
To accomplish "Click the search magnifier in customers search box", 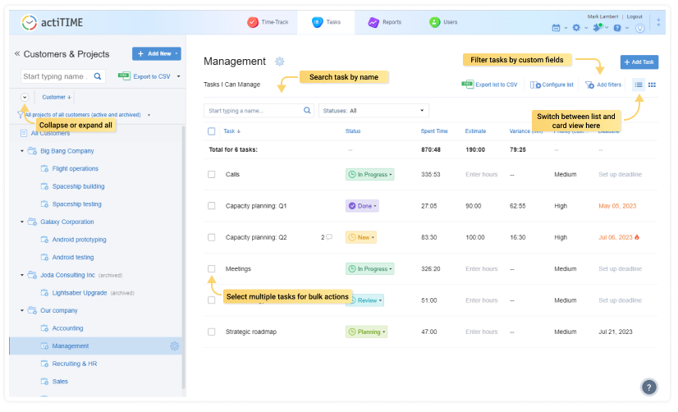I will [98, 76].
